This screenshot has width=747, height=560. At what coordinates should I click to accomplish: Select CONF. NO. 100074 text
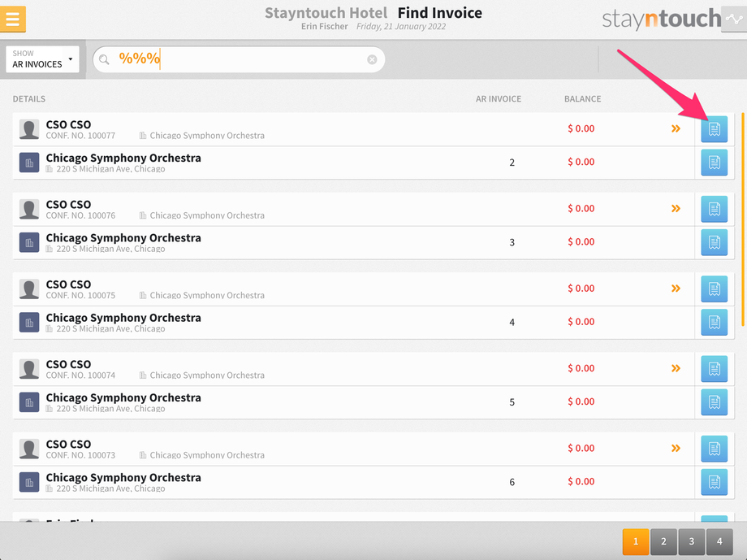coord(80,376)
